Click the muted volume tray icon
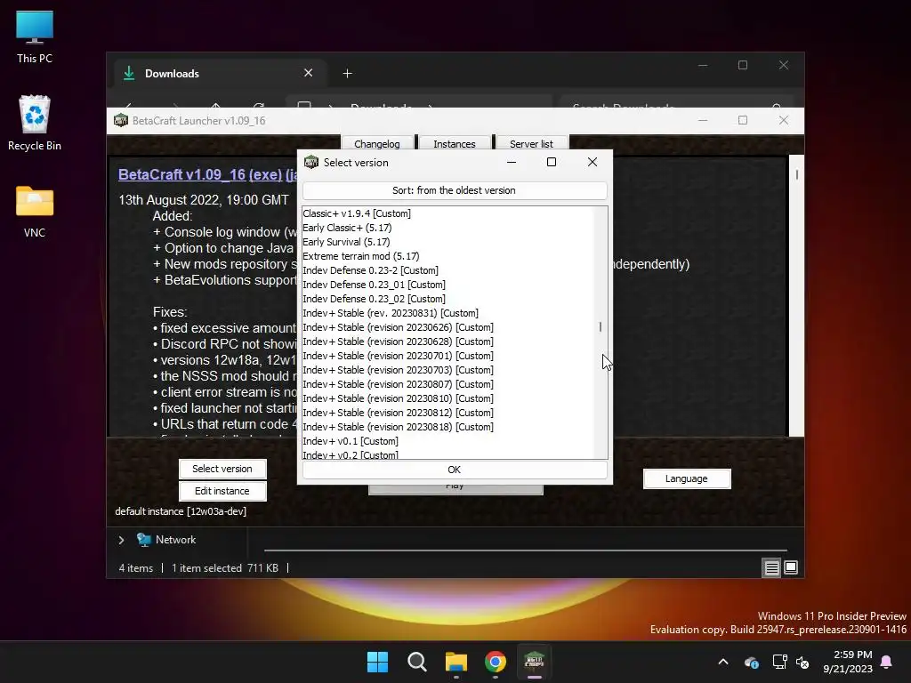Screen dimensions: 911x683 (x=802, y=662)
